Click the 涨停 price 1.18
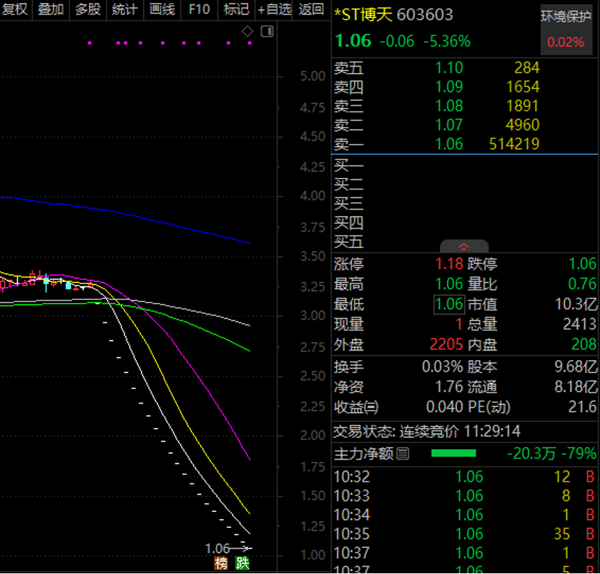Viewport: 600px width, 574px height. pyautogui.click(x=450, y=264)
